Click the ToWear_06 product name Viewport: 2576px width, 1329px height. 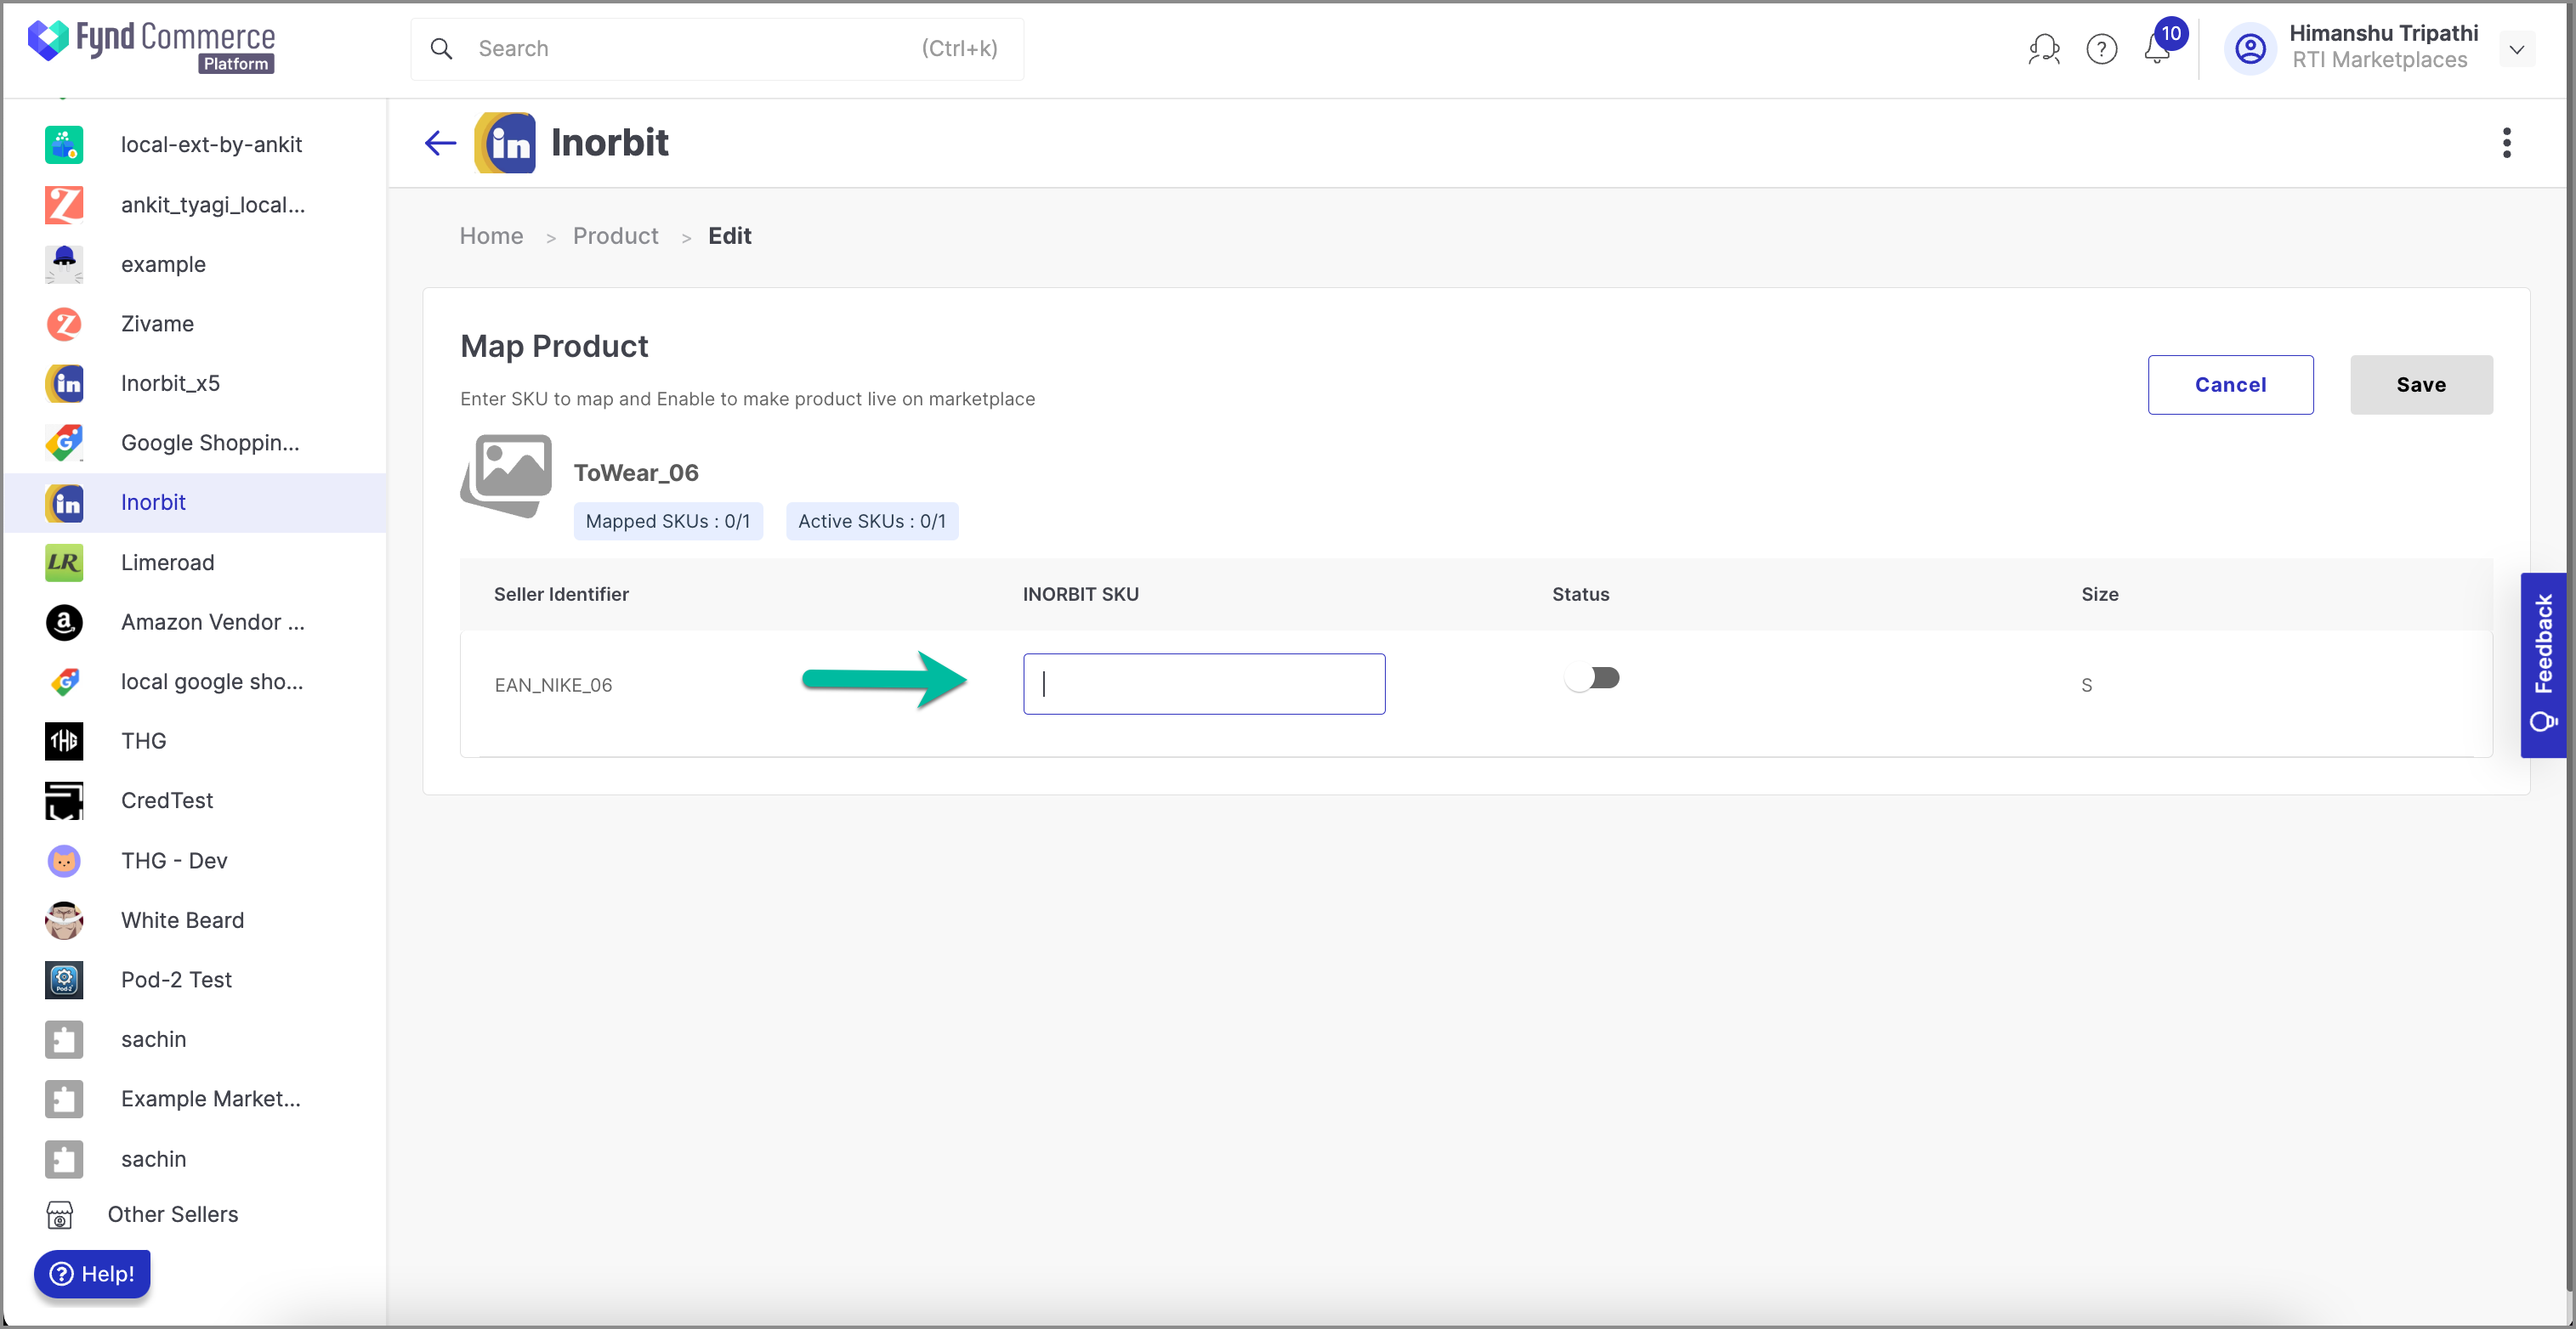pos(636,472)
